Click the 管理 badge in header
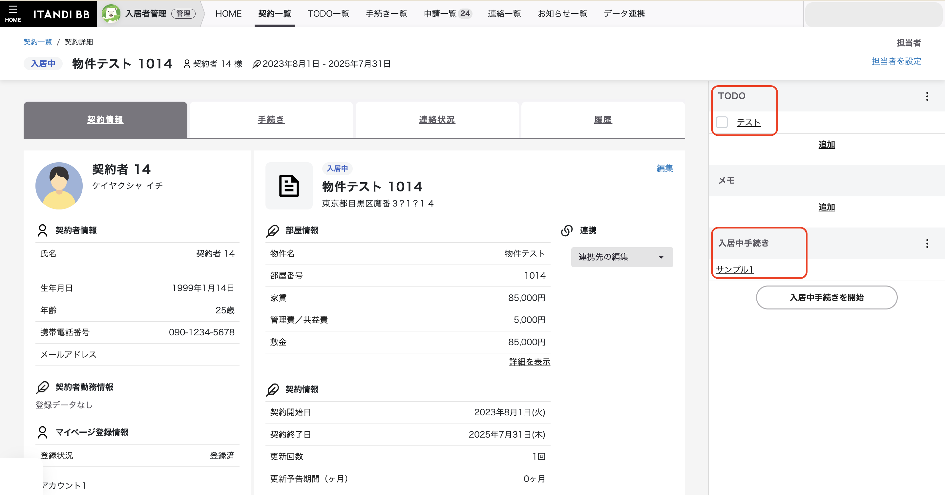Viewport: 945px width, 495px height. [183, 13]
